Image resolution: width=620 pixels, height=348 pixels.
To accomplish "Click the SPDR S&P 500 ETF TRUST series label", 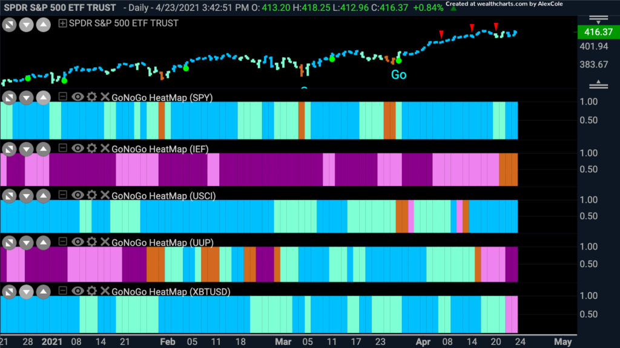I will pos(124,24).
